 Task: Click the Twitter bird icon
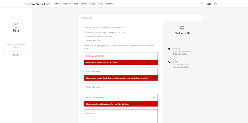169,49
